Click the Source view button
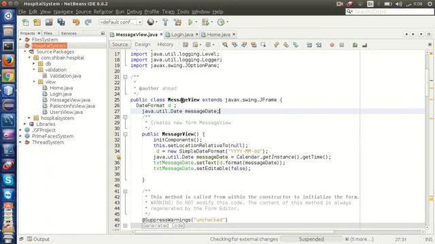435x244 pixels. [120, 44]
